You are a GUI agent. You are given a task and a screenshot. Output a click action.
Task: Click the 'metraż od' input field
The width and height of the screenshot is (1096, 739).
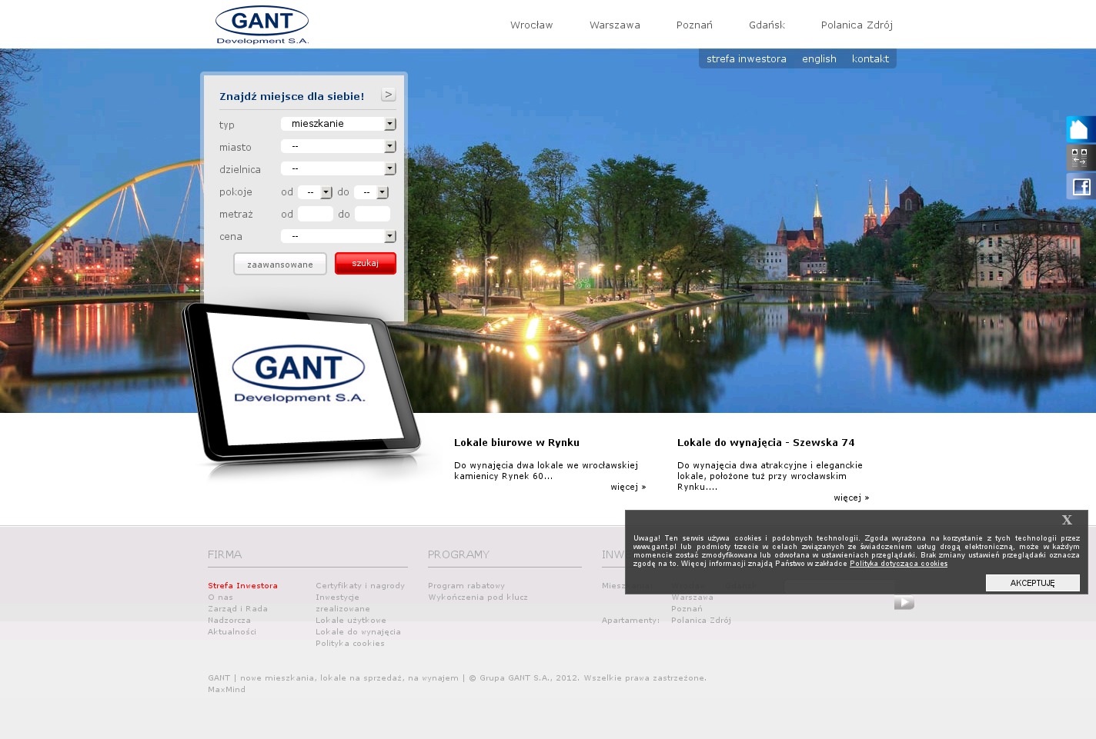click(x=316, y=214)
